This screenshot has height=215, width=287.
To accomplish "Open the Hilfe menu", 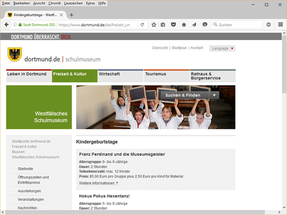I will click(x=102, y=3).
